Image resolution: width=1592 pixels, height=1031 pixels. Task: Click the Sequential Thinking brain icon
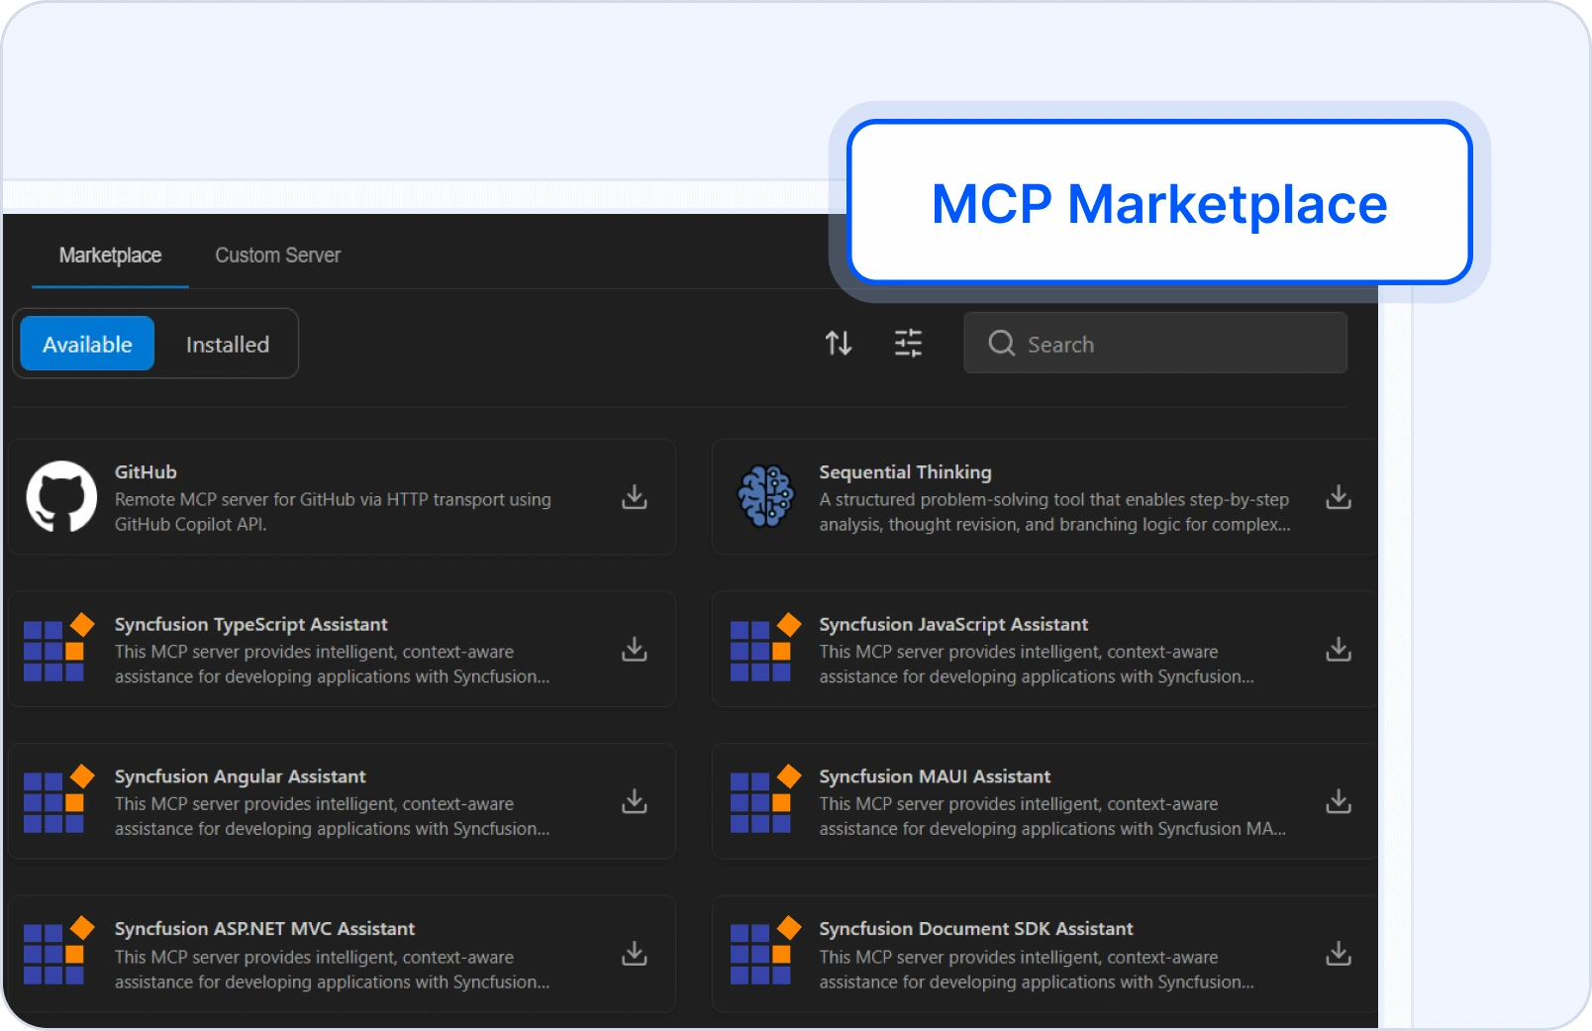pyautogui.click(x=765, y=497)
